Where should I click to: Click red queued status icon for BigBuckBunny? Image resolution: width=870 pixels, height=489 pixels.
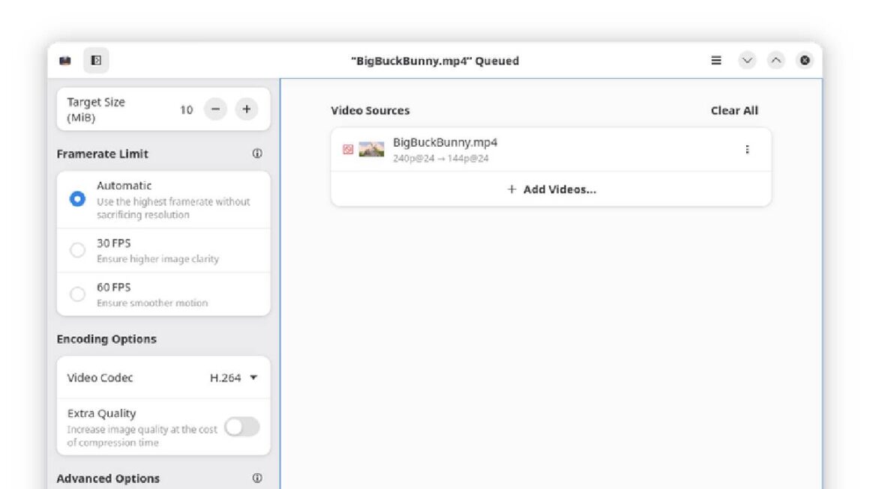[x=348, y=150]
